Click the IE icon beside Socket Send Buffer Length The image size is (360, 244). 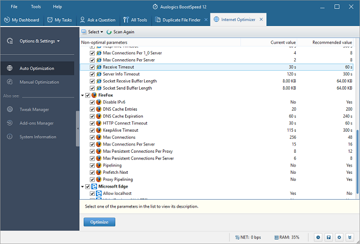pos(99,88)
